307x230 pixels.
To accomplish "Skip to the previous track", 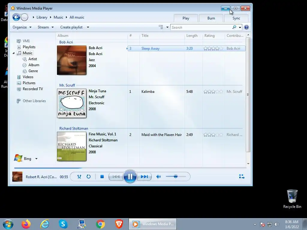I will (x=116, y=177).
